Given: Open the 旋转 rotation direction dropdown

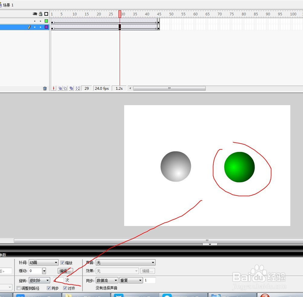Looking at the screenshot, I should pos(39,280).
